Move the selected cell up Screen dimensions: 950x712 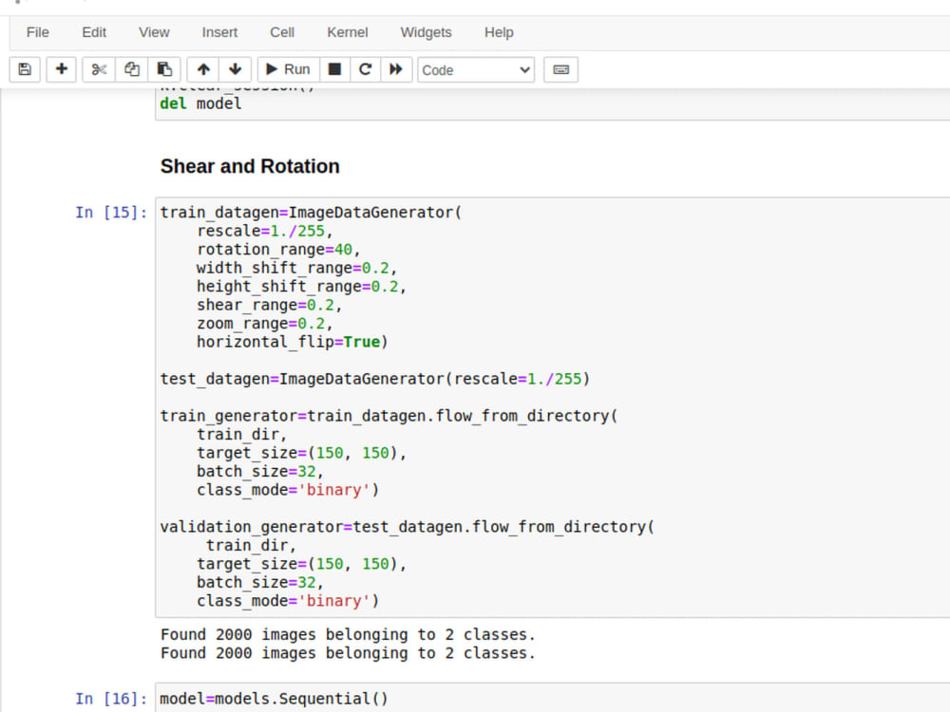201,68
